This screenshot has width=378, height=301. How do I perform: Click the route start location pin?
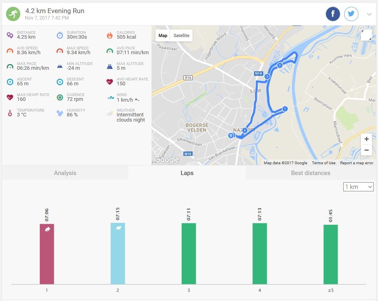230,136
